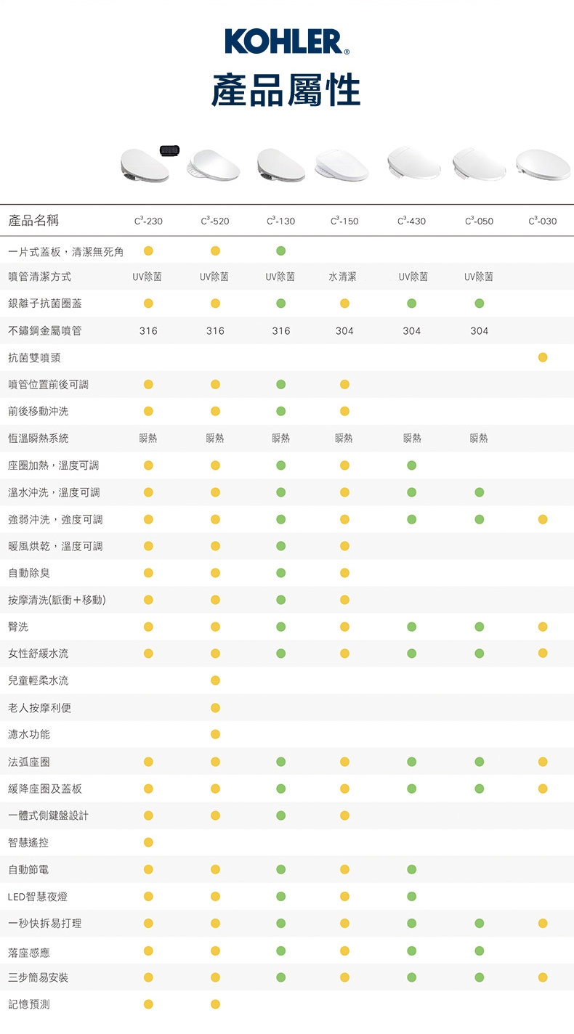Screen dimensions: 574x1034
Task: Click the C3-430 column header
Action: point(411,221)
